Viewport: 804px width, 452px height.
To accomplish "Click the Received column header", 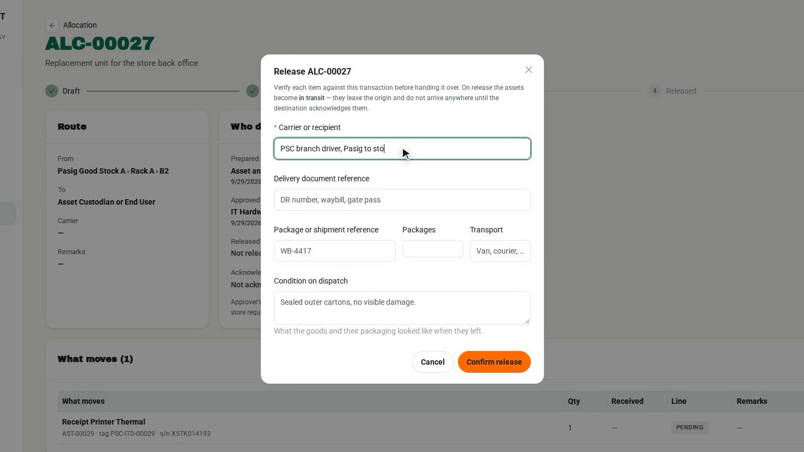I will pos(627,401).
